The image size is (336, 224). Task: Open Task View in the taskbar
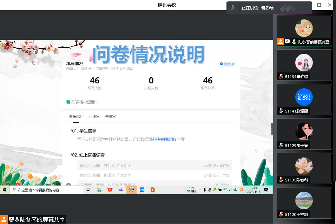click(88, 190)
